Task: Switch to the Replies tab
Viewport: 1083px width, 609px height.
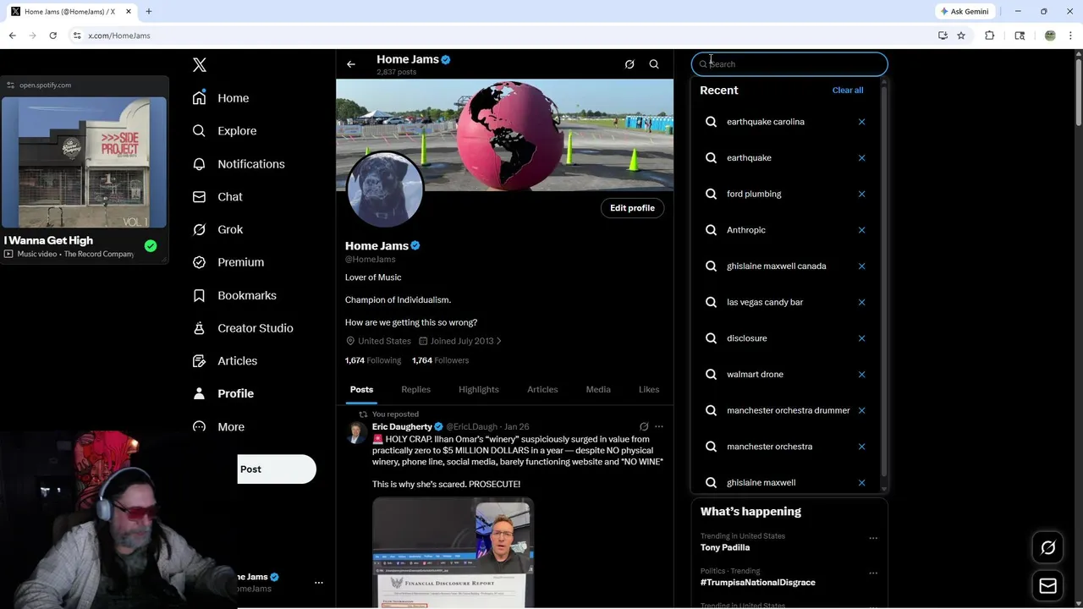Action: click(x=415, y=390)
